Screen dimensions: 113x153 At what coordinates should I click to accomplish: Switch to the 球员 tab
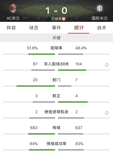34,28
